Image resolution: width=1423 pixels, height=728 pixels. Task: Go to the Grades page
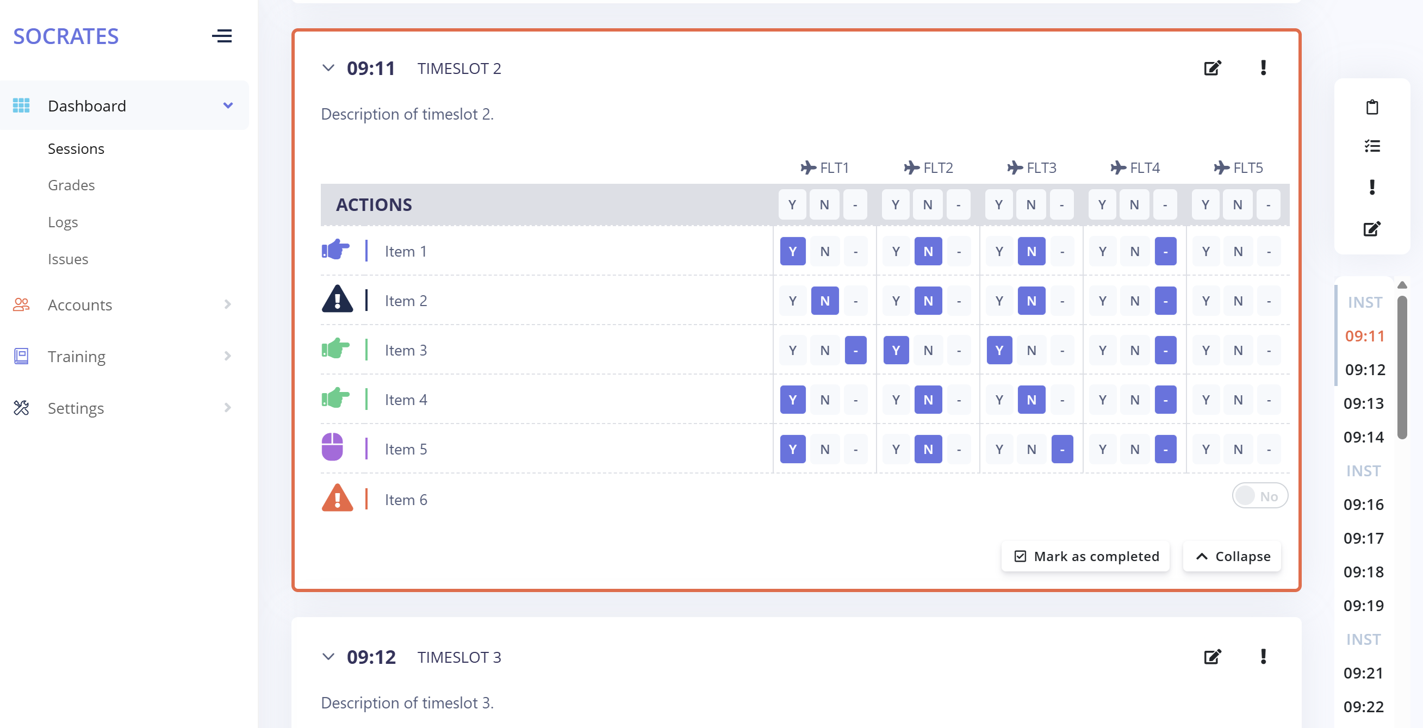click(71, 185)
